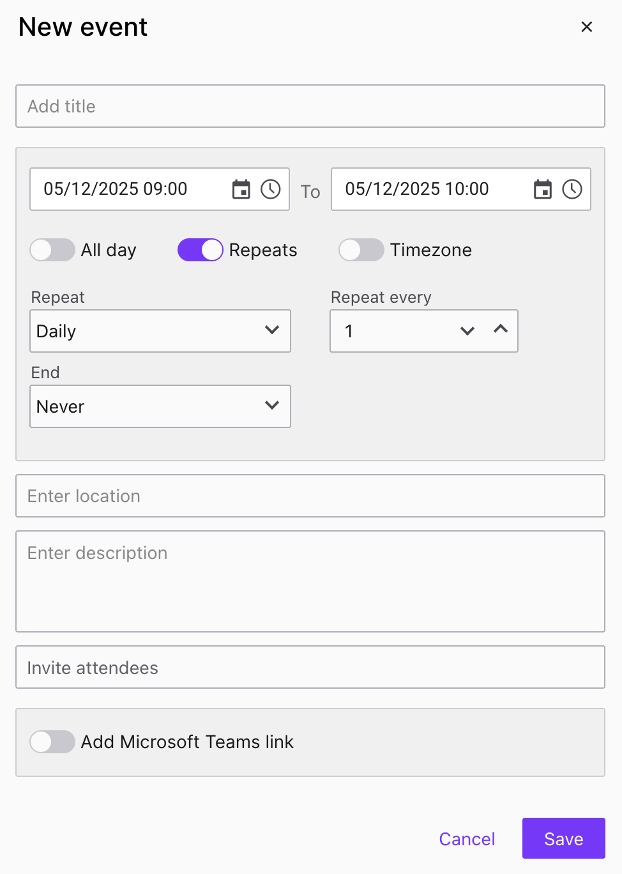Save the new event
This screenshot has width=622, height=874.
pyautogui.click(x=564, y=838)
